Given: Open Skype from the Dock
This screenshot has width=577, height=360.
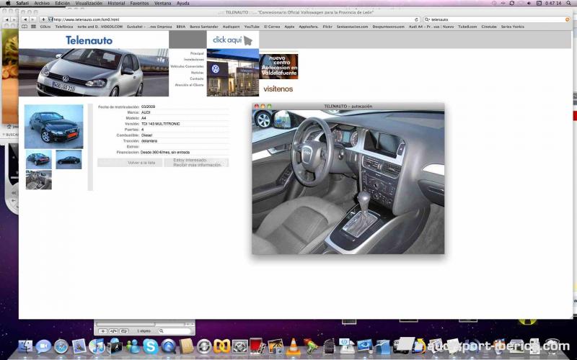Looking at the screenshot, I should click(150, 347).
